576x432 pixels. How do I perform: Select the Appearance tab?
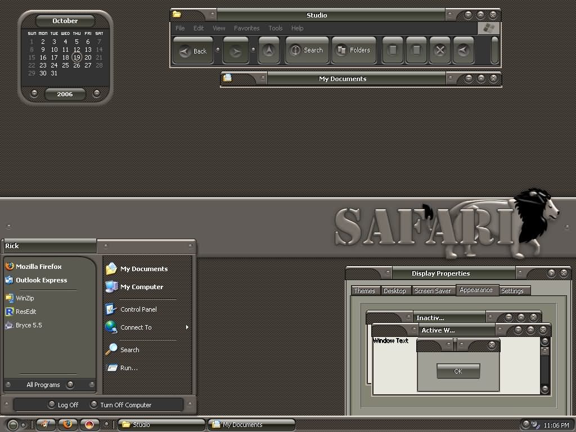pyautogui.click(x=476, y=290)
